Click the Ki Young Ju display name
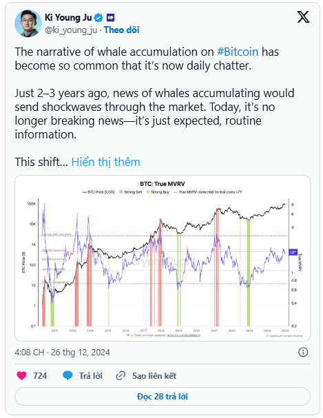The image size is (323, 418). (x=68, y=18)
